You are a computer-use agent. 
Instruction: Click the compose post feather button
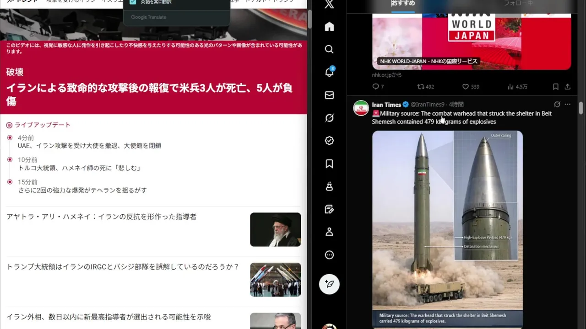coord(329,284)
